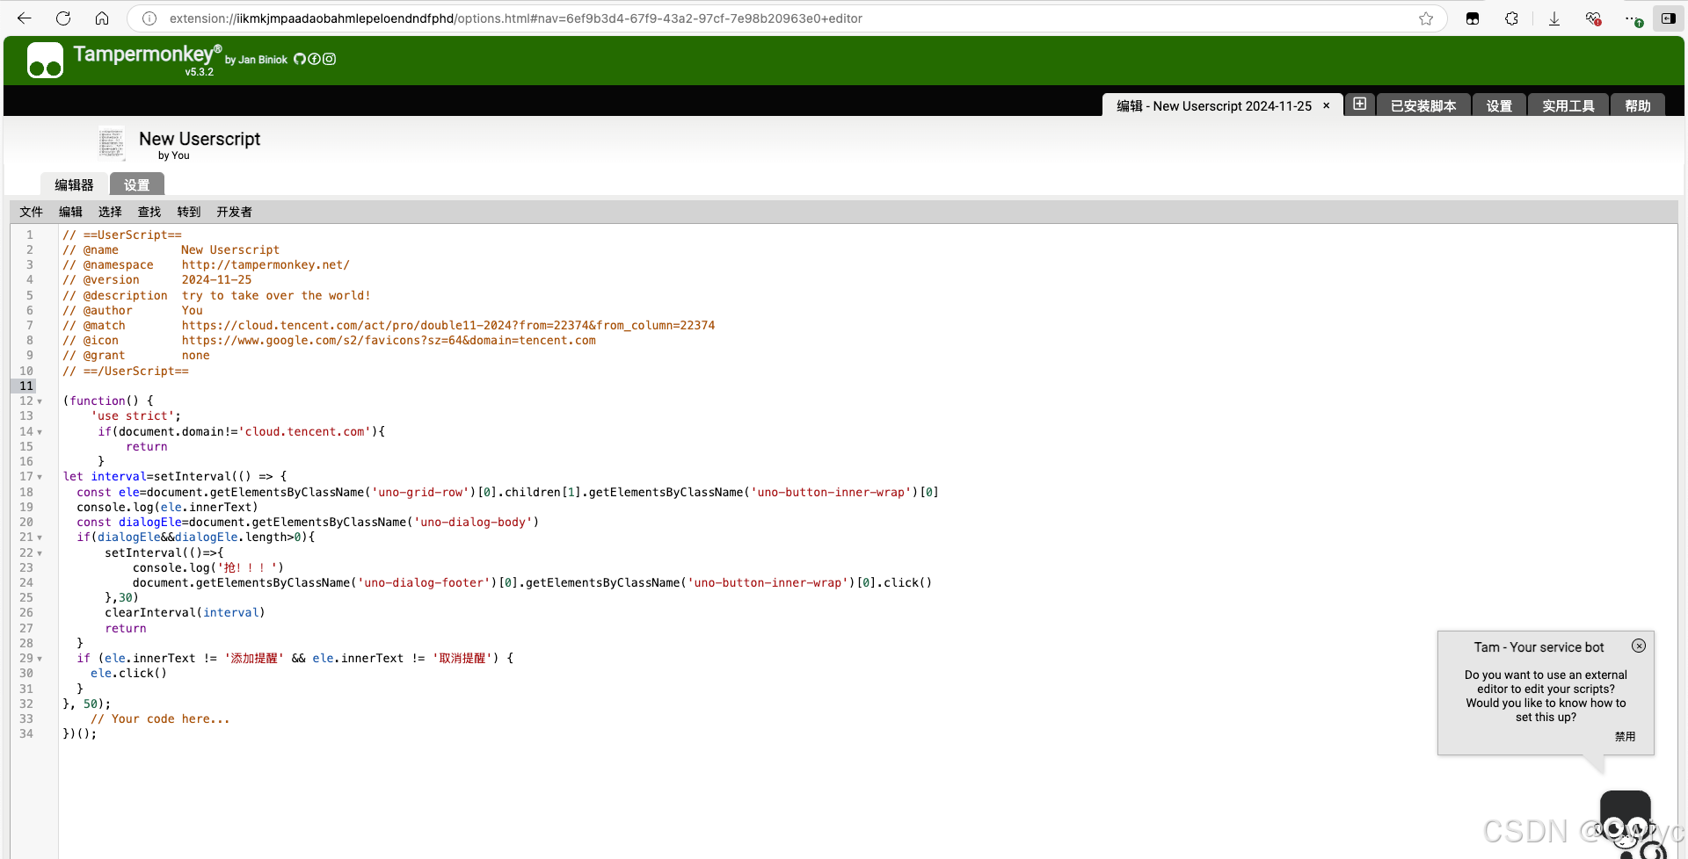Open the 编辑 menu in editor menubar
This screenshot has width=1688, height=859.
click(70, 212)
